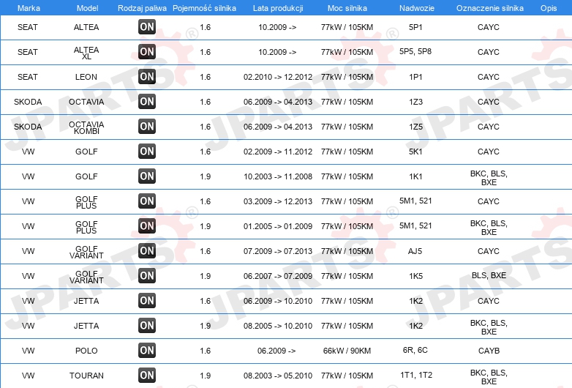Click body code 1K5

click(415, 276)
